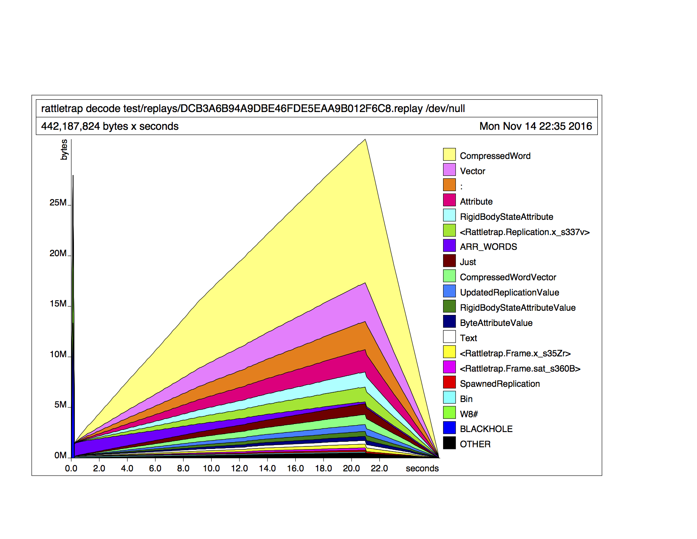
Task: Click the ByteAttributeValue navy legend swatch
Action: point(449,322)
